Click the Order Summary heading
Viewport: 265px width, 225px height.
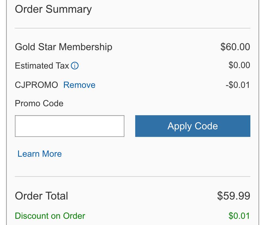(x=53, y=9)
